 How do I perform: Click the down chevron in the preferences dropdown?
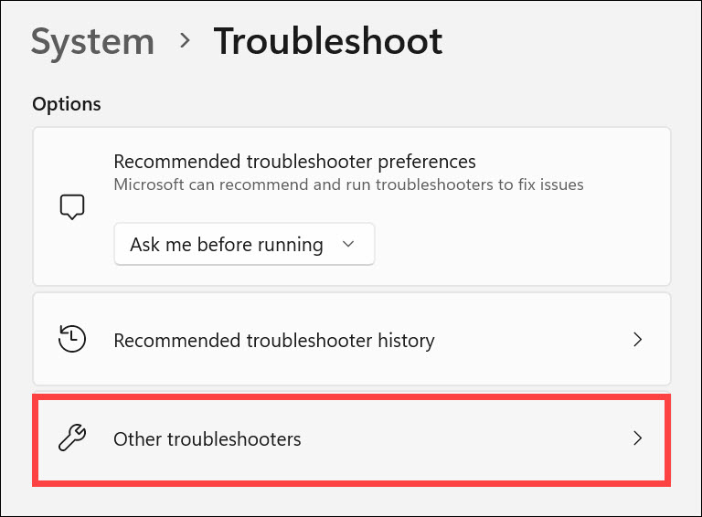(x=348, y=244)
